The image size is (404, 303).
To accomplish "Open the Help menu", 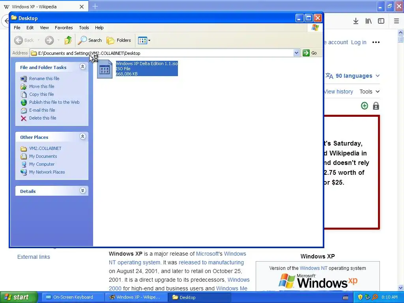I will [99, 28].
